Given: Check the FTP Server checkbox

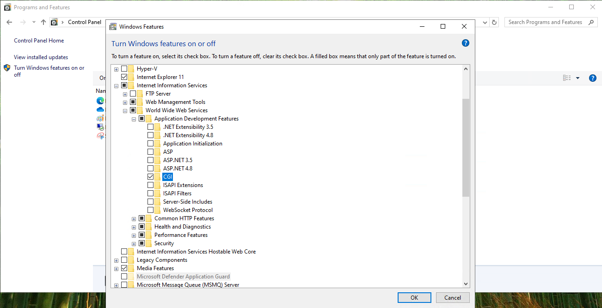Looking at the screenshot, I should click(x=133, y=94).
